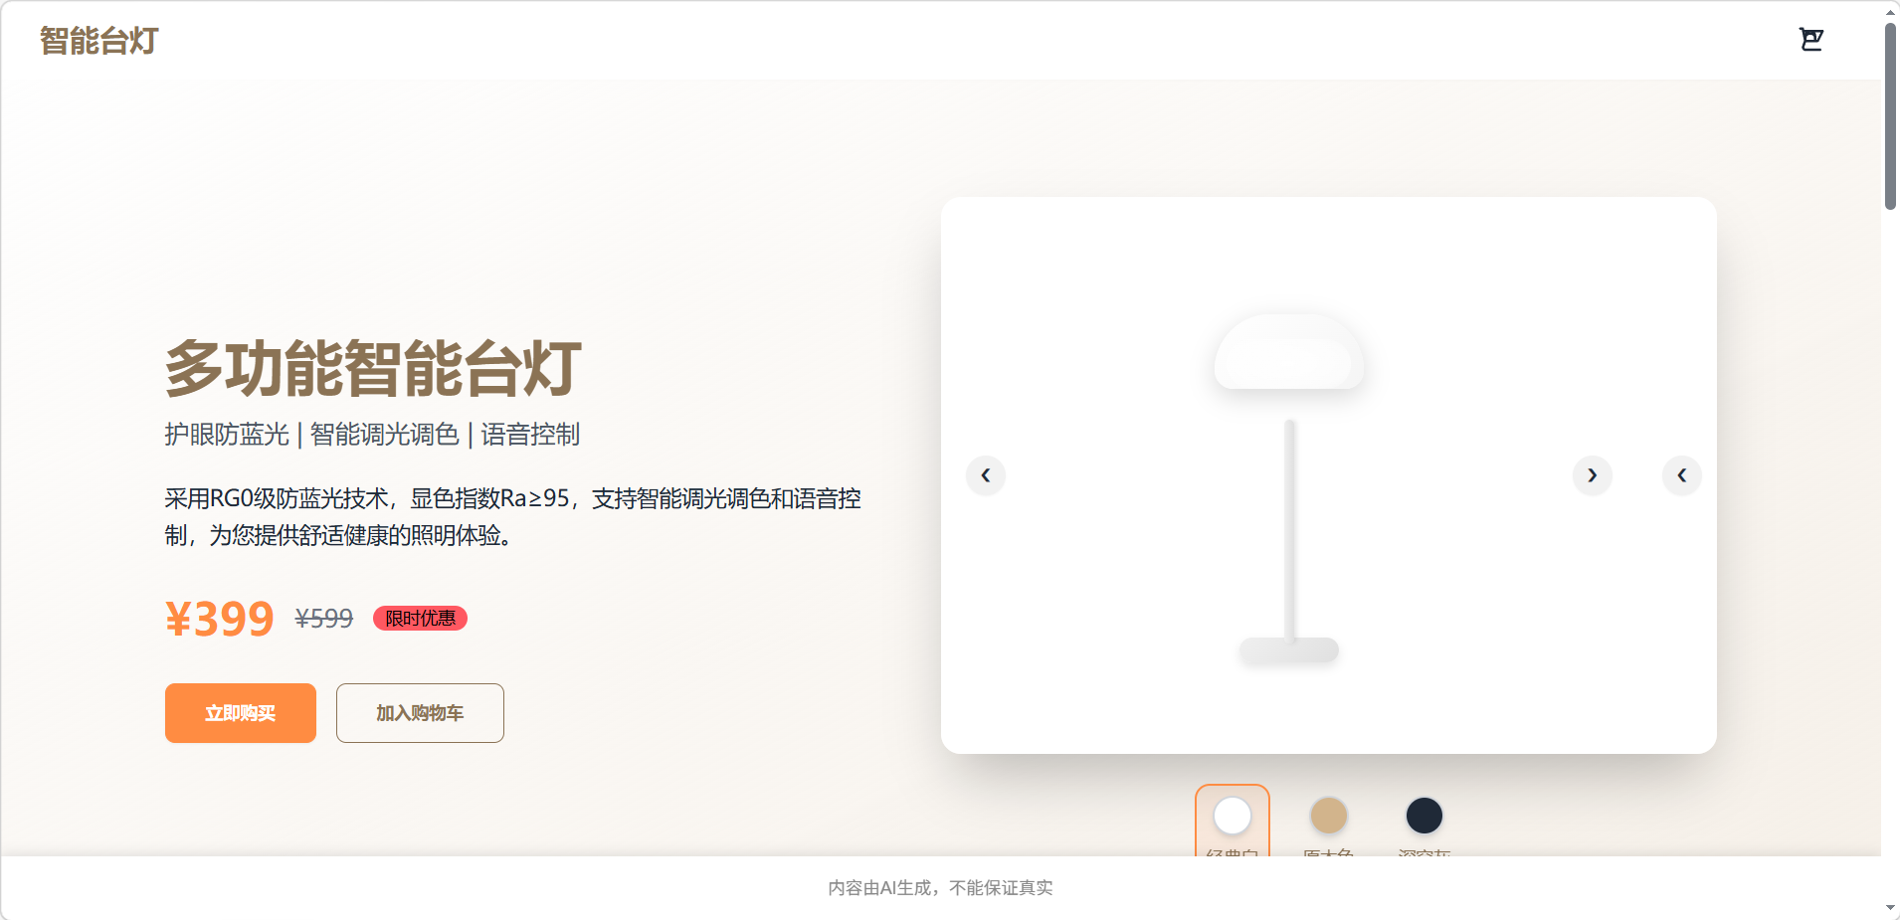Click the struck-through ¥599 original price
The height and width of the screenshot is (920, 1900).
[324, 619]
